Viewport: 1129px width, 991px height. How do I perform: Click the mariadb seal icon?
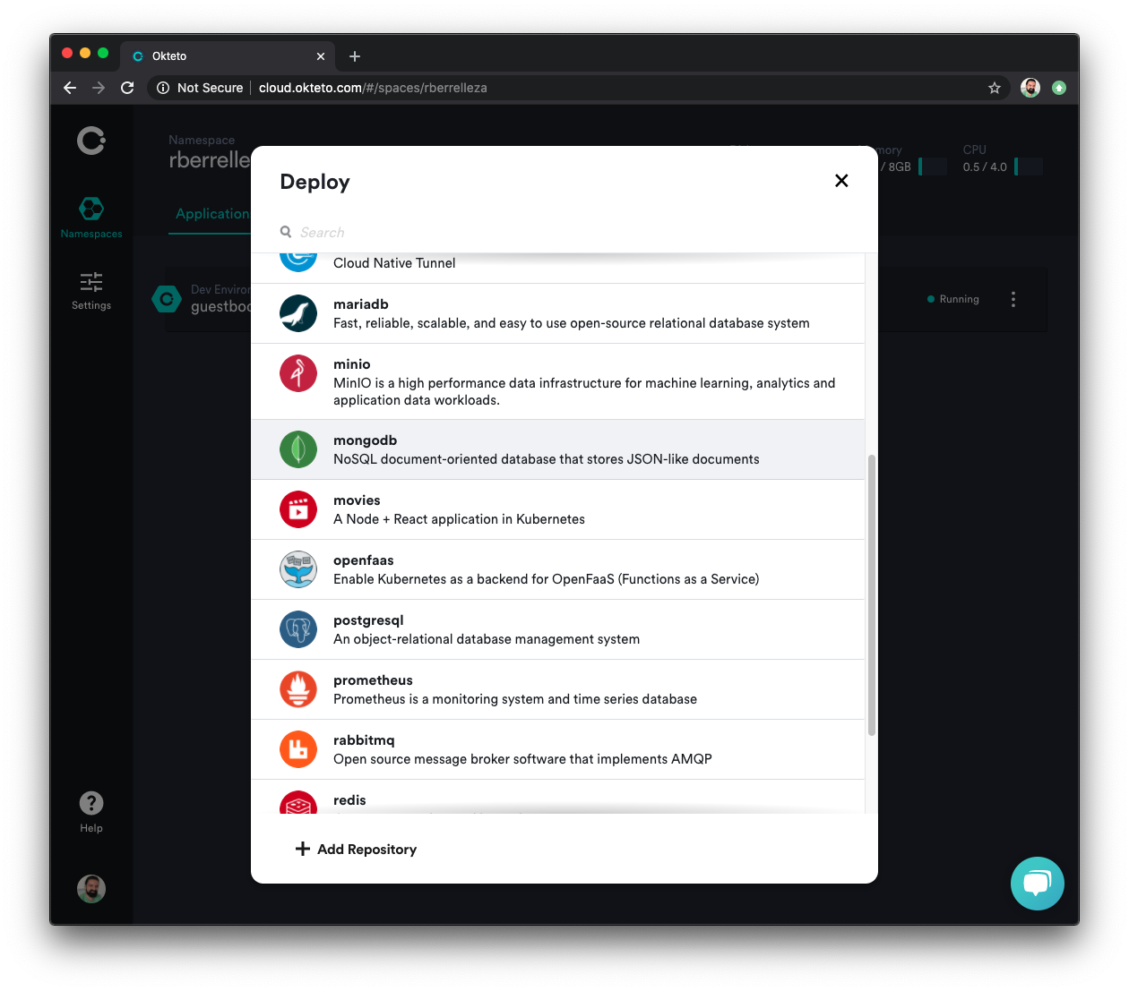(298, 313)
